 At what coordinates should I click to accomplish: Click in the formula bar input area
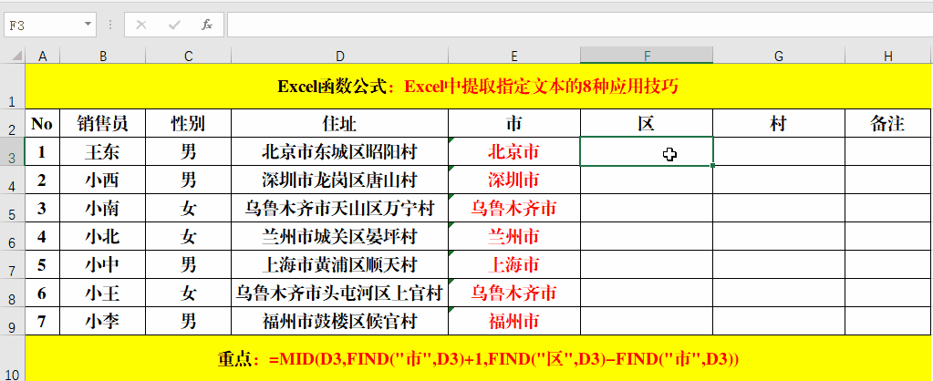tap(575, 25)
